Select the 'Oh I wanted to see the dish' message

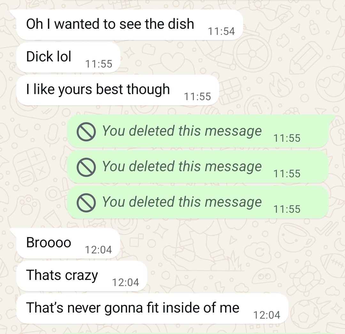click(129, 25)
